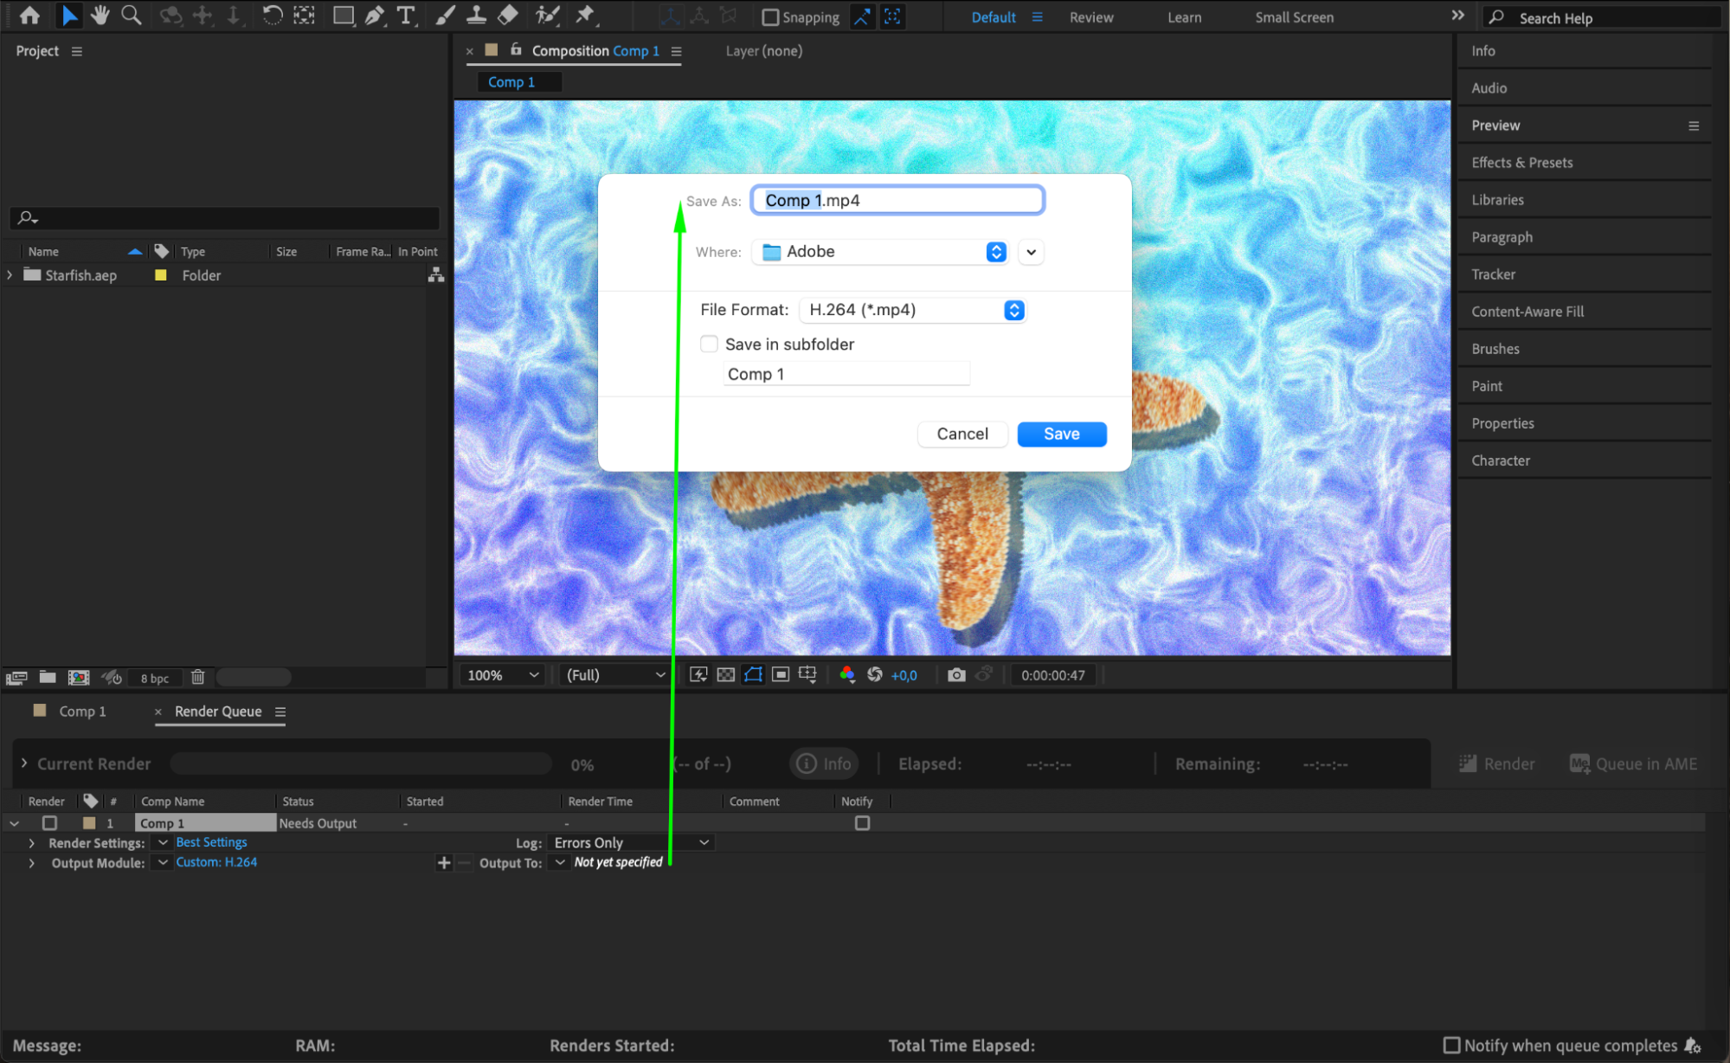Select the Type text tool
The width and height of the screenshot is (1730, 1063).
click(405, 15)
